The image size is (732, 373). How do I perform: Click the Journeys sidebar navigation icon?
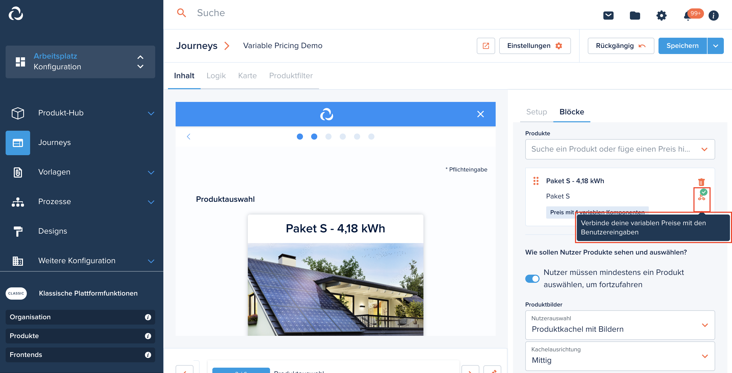[x=18, y=143]
